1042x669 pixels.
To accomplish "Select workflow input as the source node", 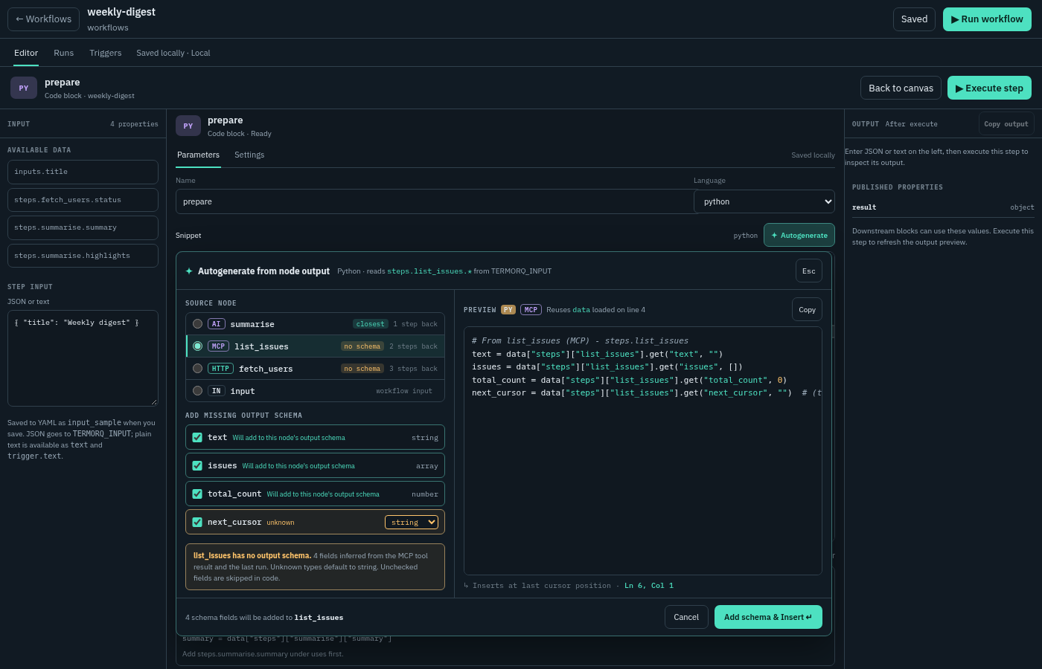I will (x=197, y=391).
